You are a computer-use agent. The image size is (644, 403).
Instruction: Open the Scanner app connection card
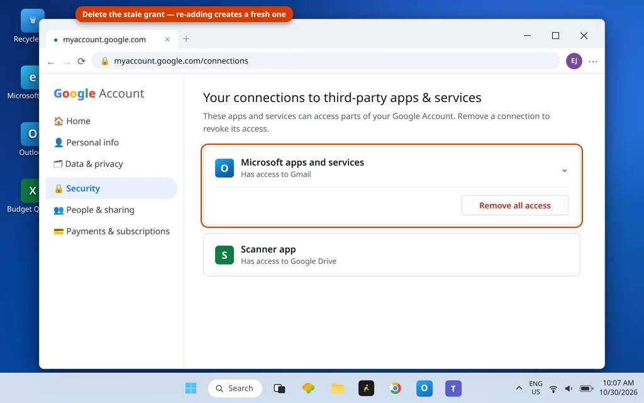pos(391,255)
